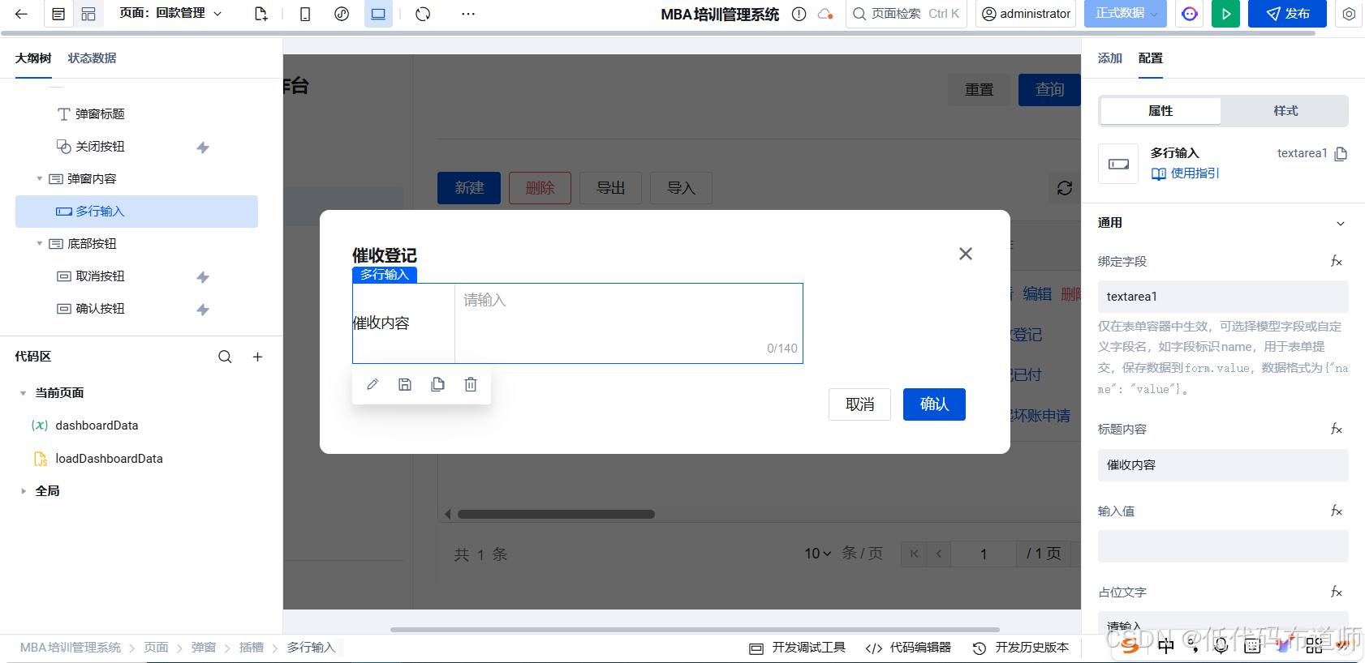
Task: Copy the textarea1 component ID icon
Action: [1341, 153]
